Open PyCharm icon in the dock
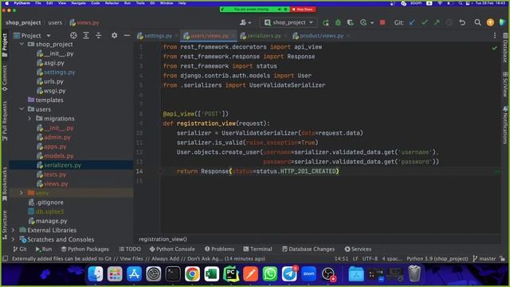The height and width of the screenshot is (287, 510). [x=231, y=273]
